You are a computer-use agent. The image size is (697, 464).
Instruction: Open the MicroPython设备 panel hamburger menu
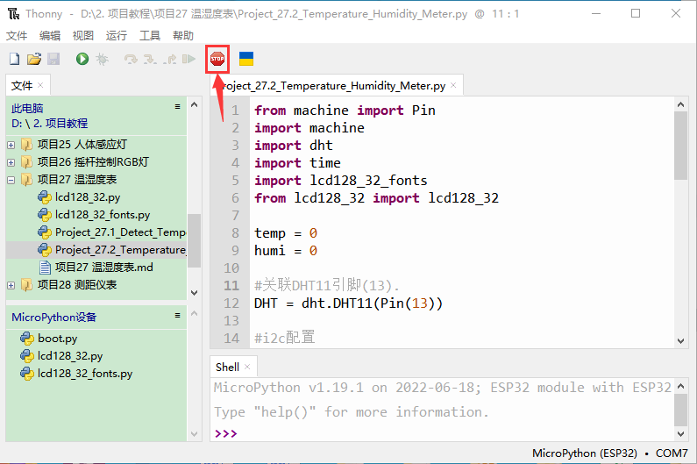(x=177, y=316)
